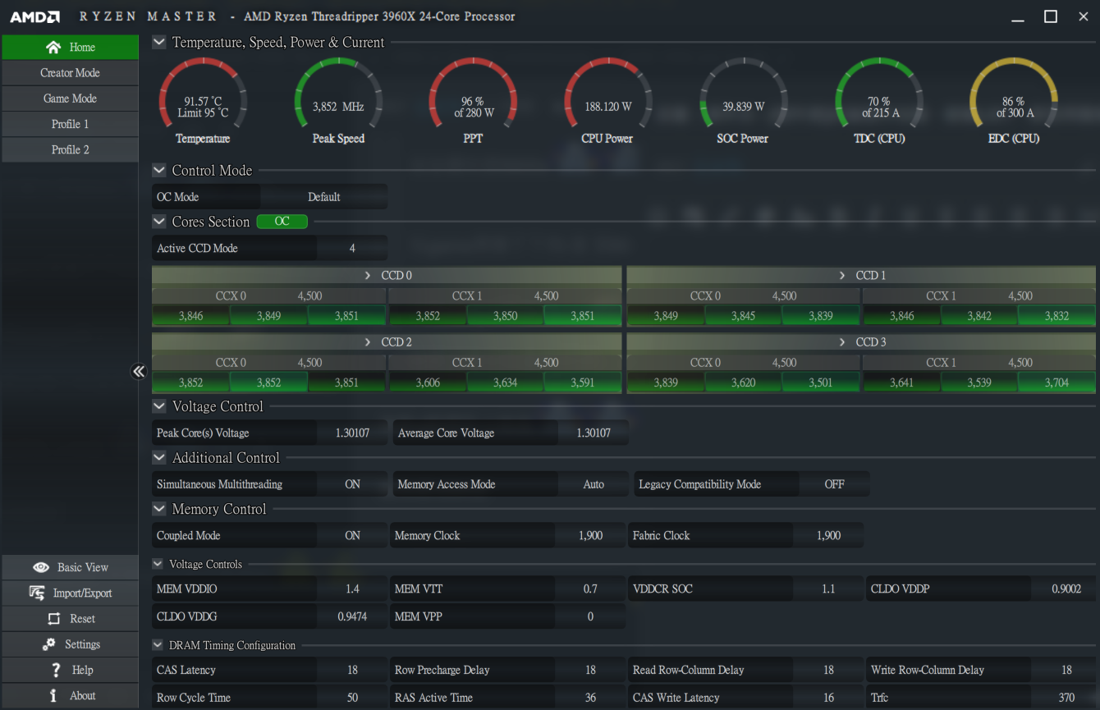Click VDDCR SOC value 1.1

click(828, 589)
